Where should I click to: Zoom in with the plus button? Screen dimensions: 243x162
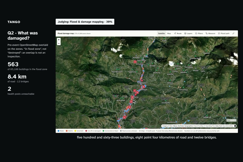59,40
